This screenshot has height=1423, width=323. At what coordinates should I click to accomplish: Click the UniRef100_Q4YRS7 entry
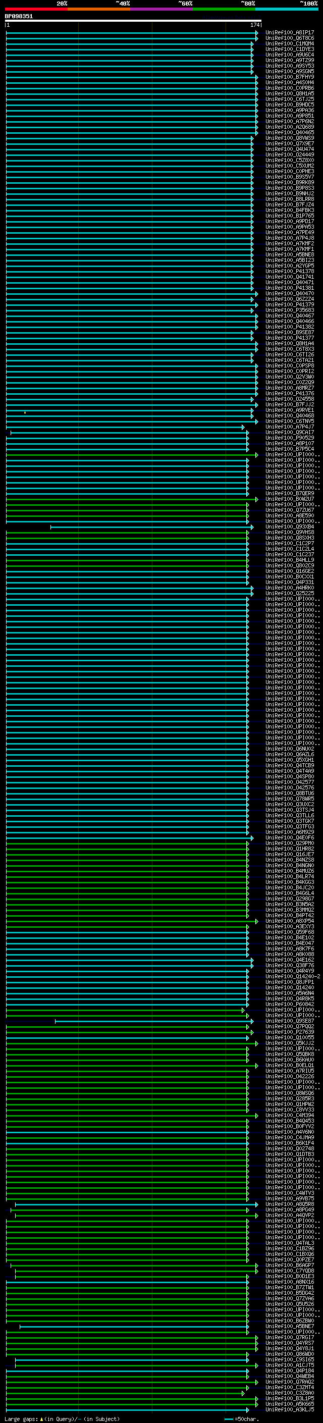(x=289, y=1343)
